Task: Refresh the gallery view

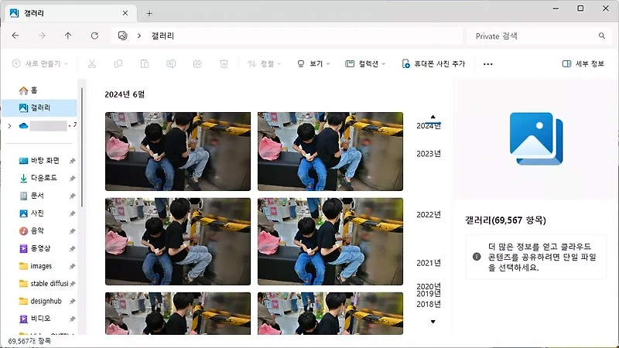Action: pyautogui.click(x=94, y=36)
